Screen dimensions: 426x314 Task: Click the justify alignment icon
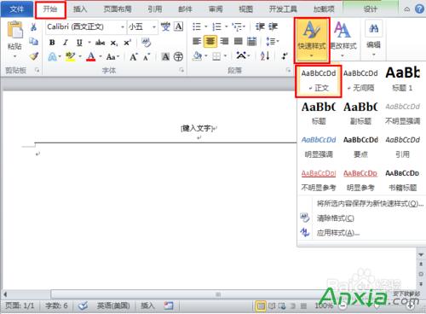point(239,42)
